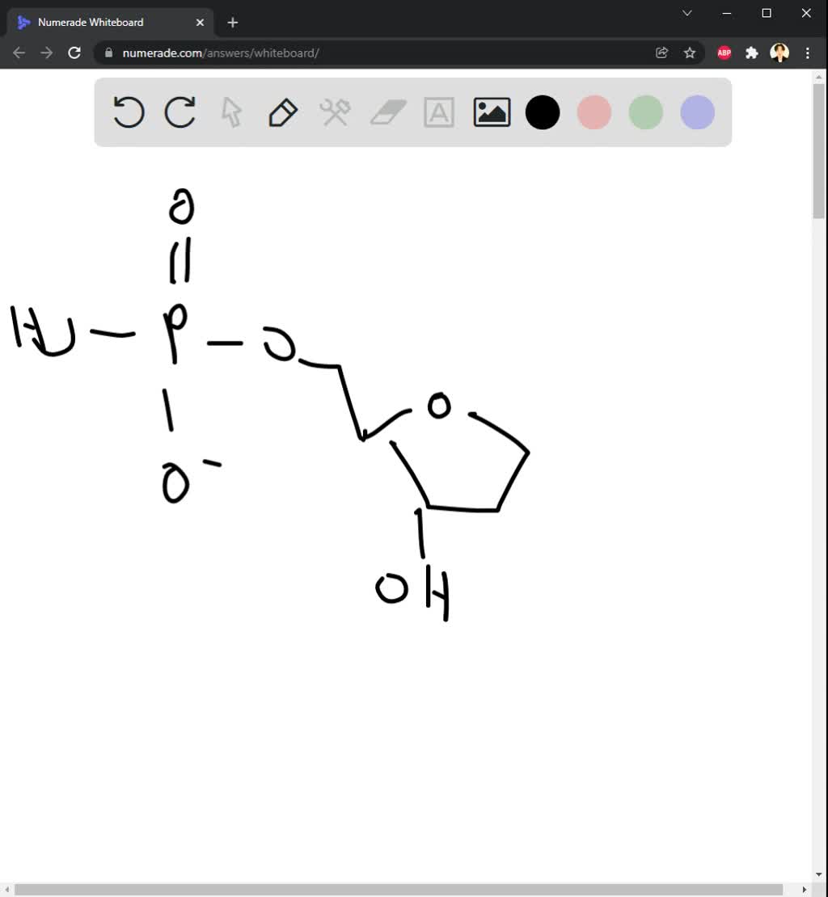Select the text tool
The height and width of the screenshot is (897, 828).
coord(439,112)
